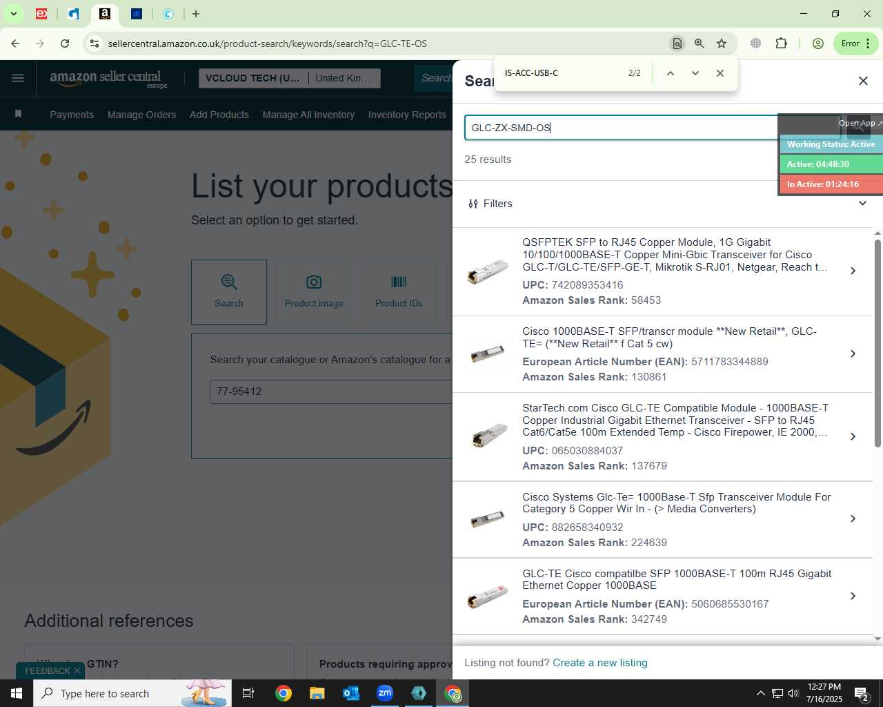
Task: Click the Windows taskbar search box
Action: (x=132, y=693)
